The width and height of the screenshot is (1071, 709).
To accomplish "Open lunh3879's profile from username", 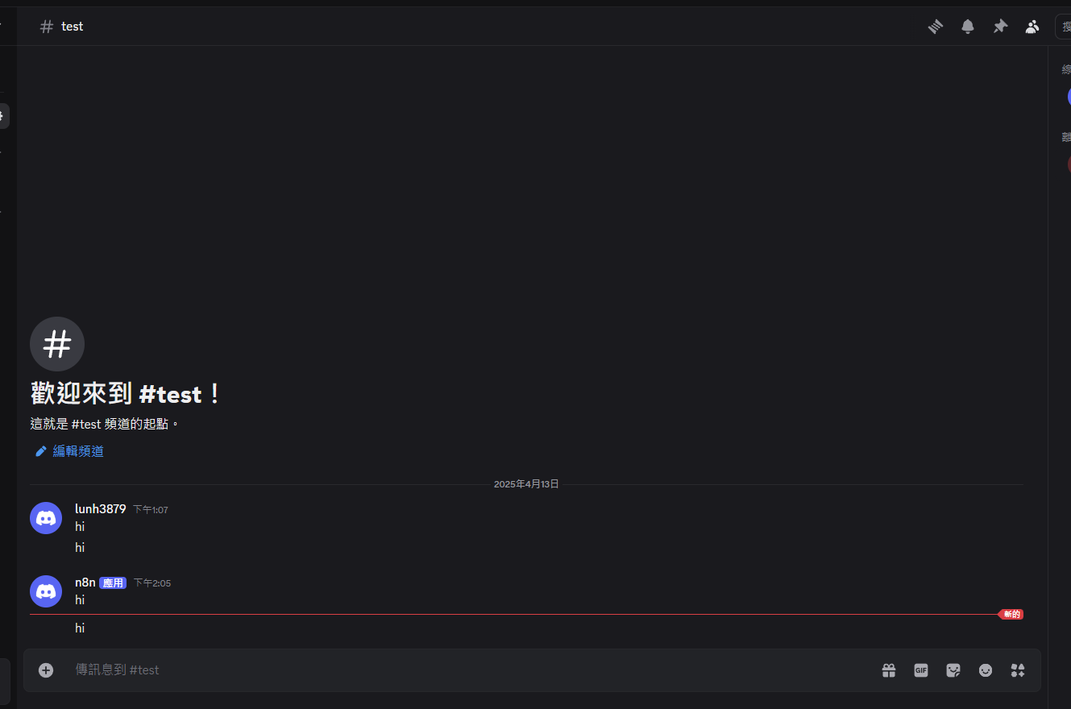I will point(101,508).
